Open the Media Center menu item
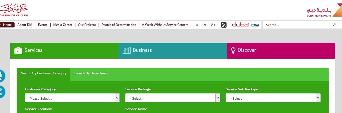The width and height of the screenshot is (342, 113). (x=63, y=25)
